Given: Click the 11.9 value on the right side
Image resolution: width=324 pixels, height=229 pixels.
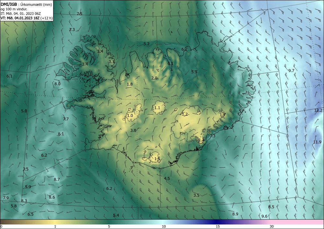Looking at the screenshot, I should (x=318, y=142).
